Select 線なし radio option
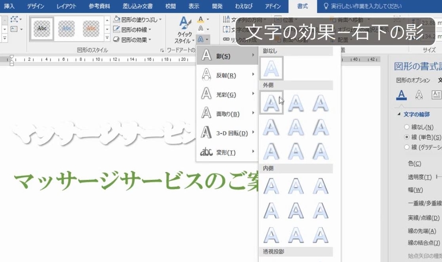This screenshot has height=262, width=442. (x=407, y=127)
